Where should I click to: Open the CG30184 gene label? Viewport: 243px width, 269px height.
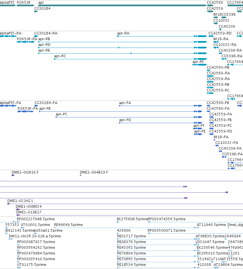click(43, 9)
